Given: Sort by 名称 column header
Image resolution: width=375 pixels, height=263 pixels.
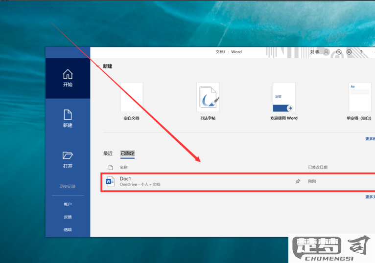Looking at the screenshot, I should pyautogui.click(x=124, y=167).
